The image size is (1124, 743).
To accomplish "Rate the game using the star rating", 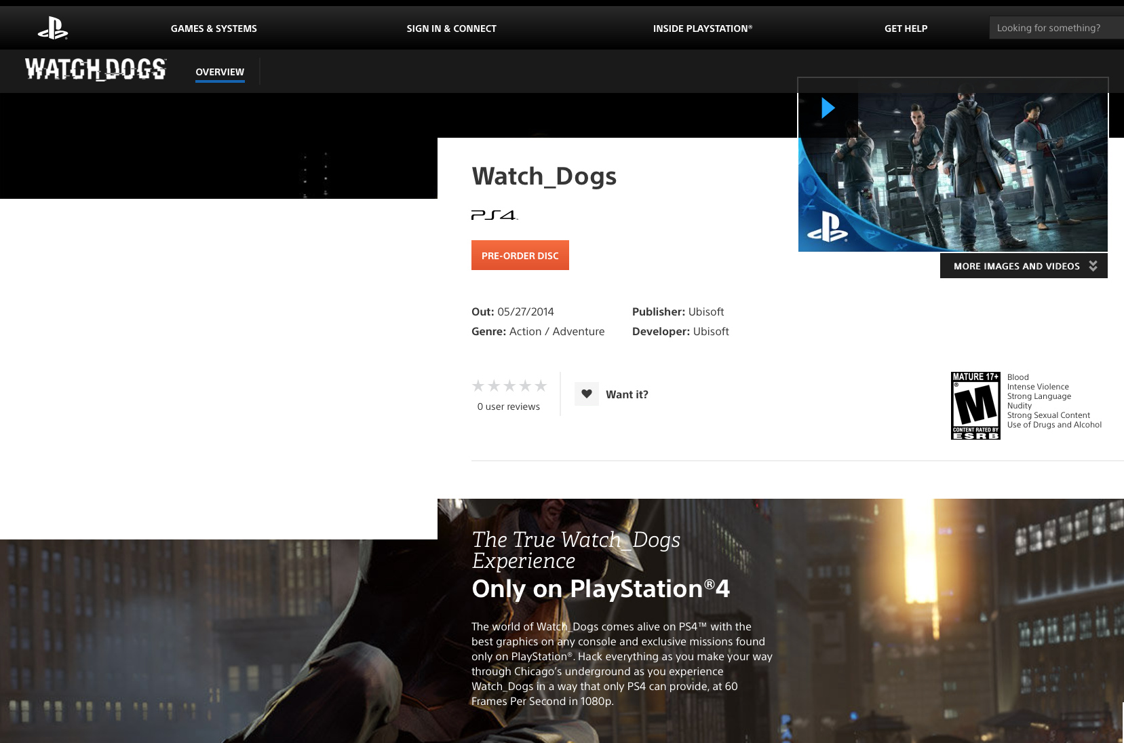I will click(509, 386).
